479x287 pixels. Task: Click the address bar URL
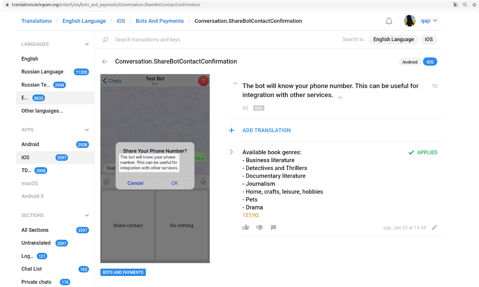click(106, 5)
